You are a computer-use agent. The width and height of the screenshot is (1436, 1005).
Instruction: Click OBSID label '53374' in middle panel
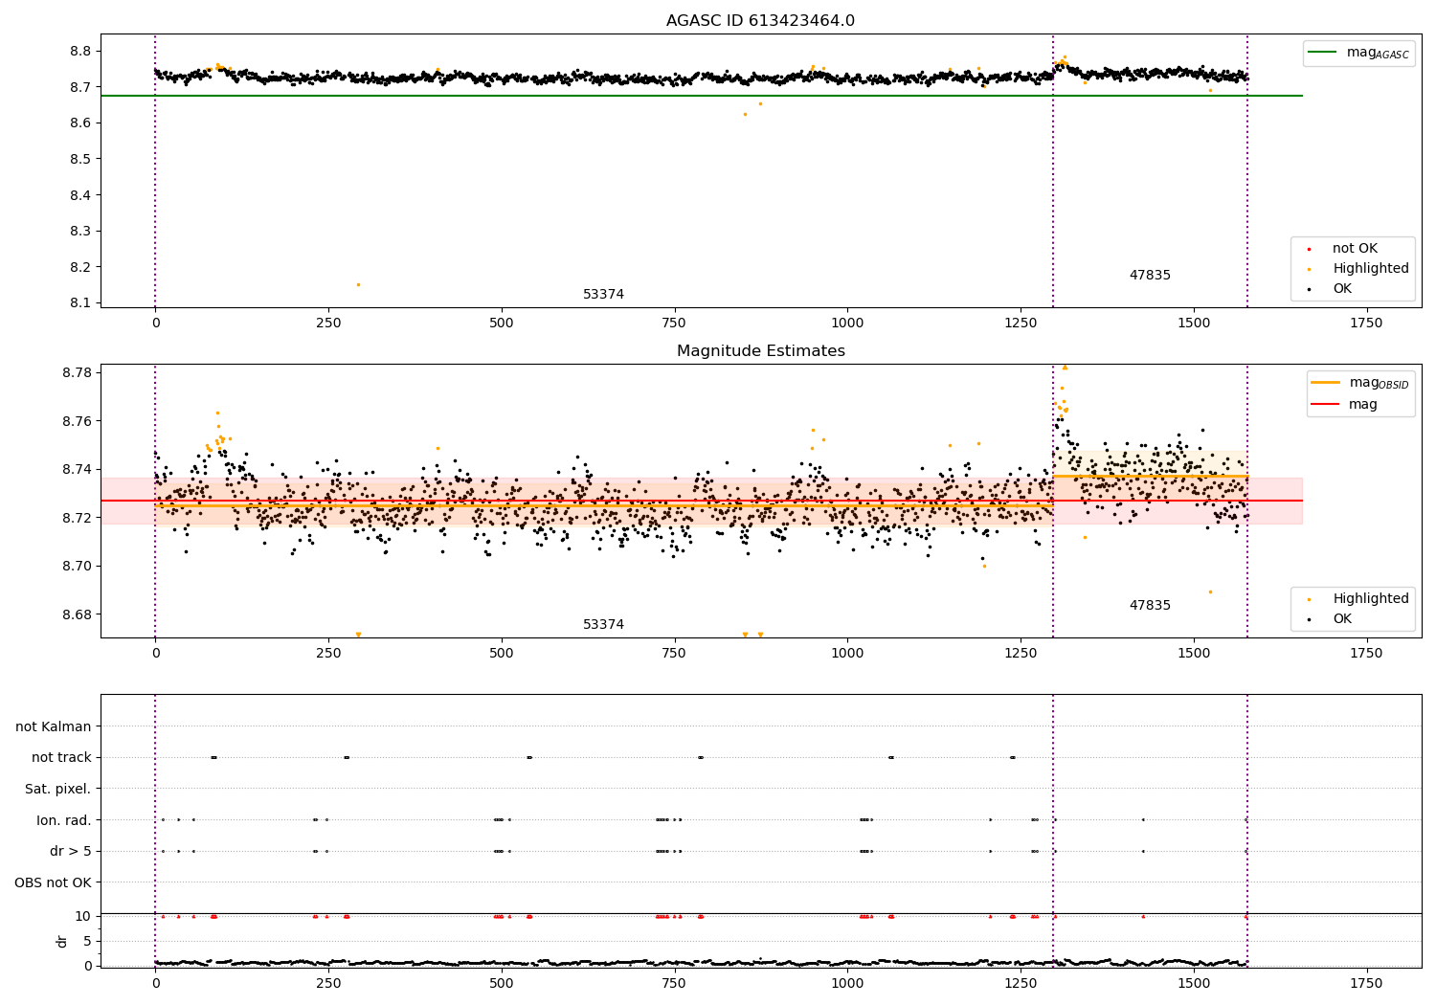tap(603, 625)
